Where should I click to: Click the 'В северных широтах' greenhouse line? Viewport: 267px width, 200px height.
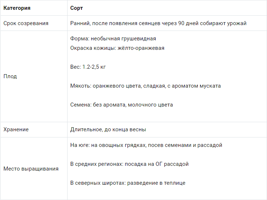click(128, 183)
